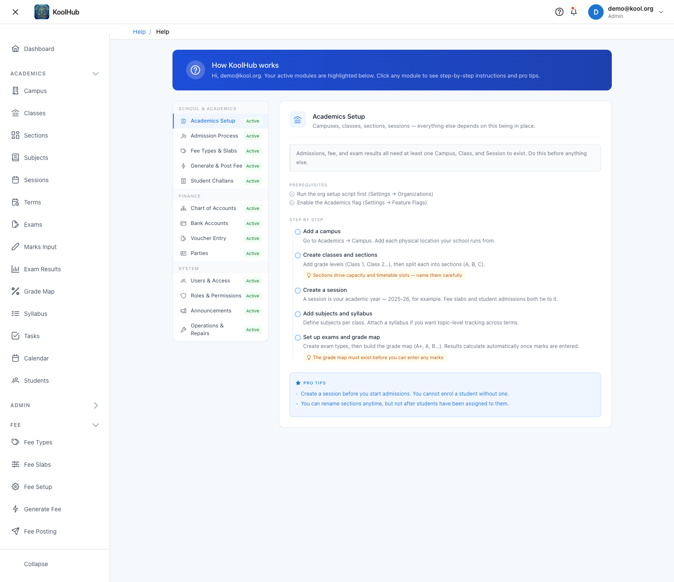The width and height of the screenshot is (674, 582).
Task: Collapse the FEE sidebar group chevron
Action: coord(96,425)
